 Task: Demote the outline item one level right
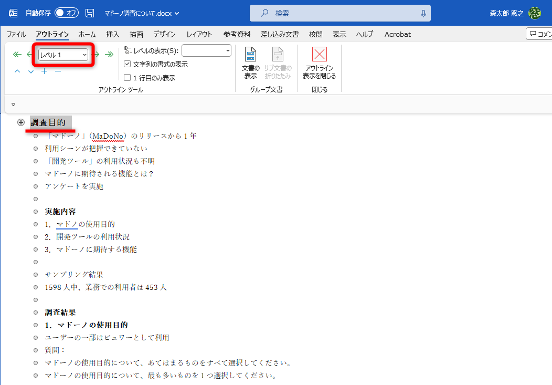(x=97, y=54)
